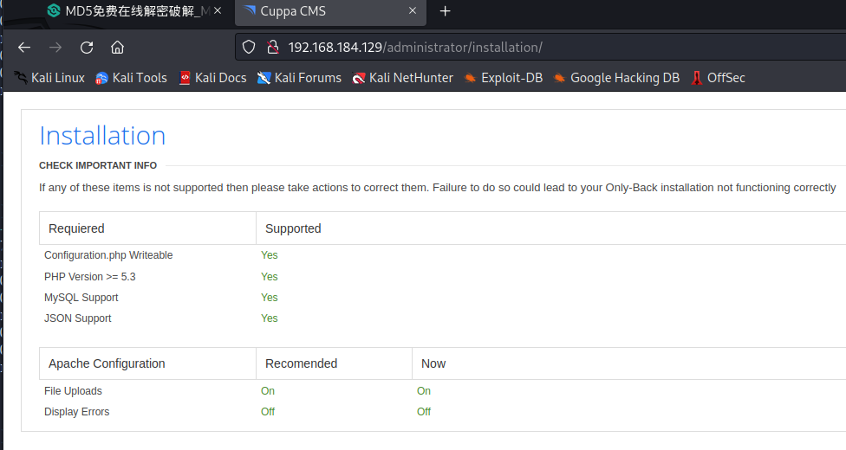
Task: Close the Cuppa CMS tab
Action: 413,10
